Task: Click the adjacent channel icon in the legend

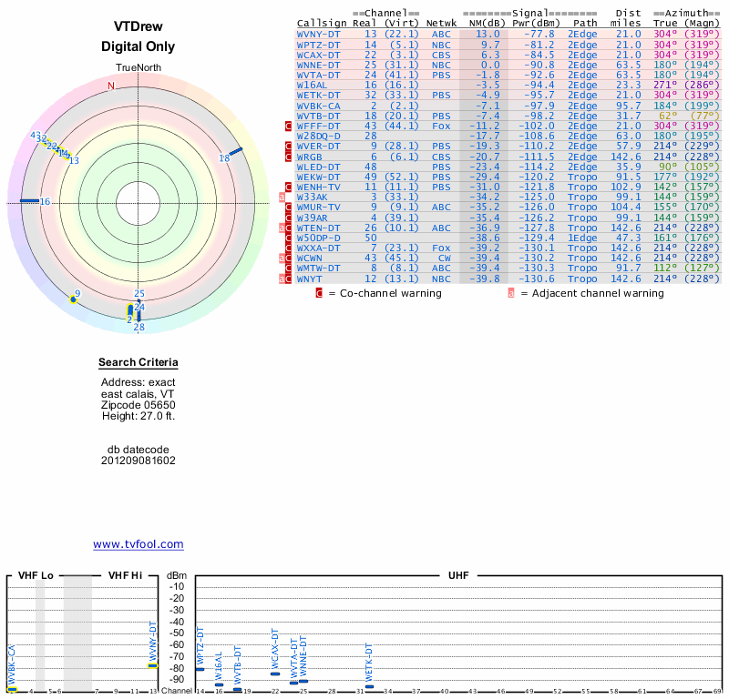Action: click(511, 293)
